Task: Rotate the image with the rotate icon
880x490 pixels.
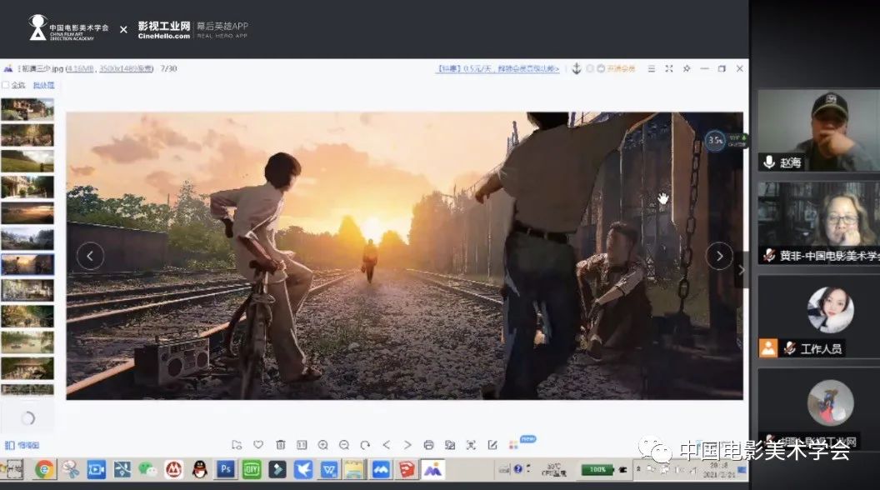Action: pos(365,445)
